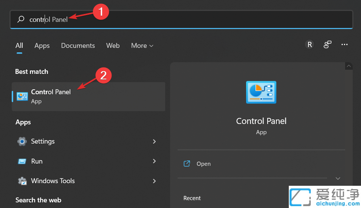Select the Web tab
This screenshot has width=361, height=208.
click(113, 46)
